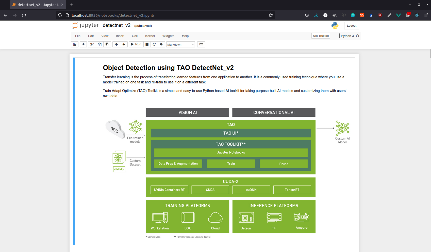Viewport: 431px width, 252px height.
Task: Click the page vertical scrollbar thumb
Action: (430, 54)
